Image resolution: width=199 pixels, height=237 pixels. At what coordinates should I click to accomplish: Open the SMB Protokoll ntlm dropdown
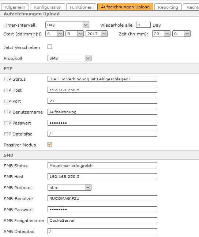(x=70, y=187)
